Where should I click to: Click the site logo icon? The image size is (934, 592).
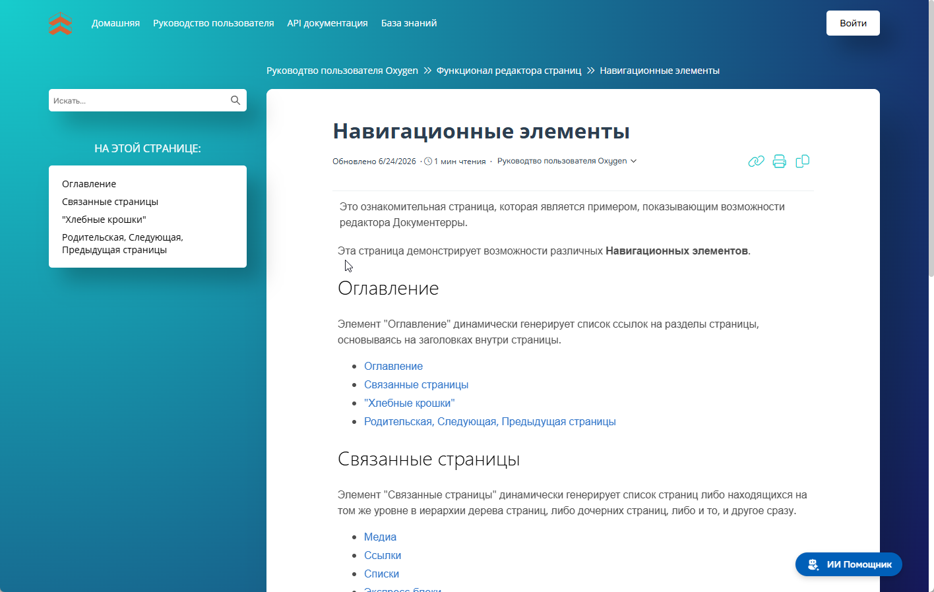[x=60, y=23]
